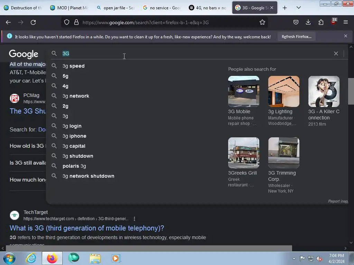The width and height of the screenshot is (354, 265).
Task: Click the Show desktop button
Action: click(x=352, y=258)
